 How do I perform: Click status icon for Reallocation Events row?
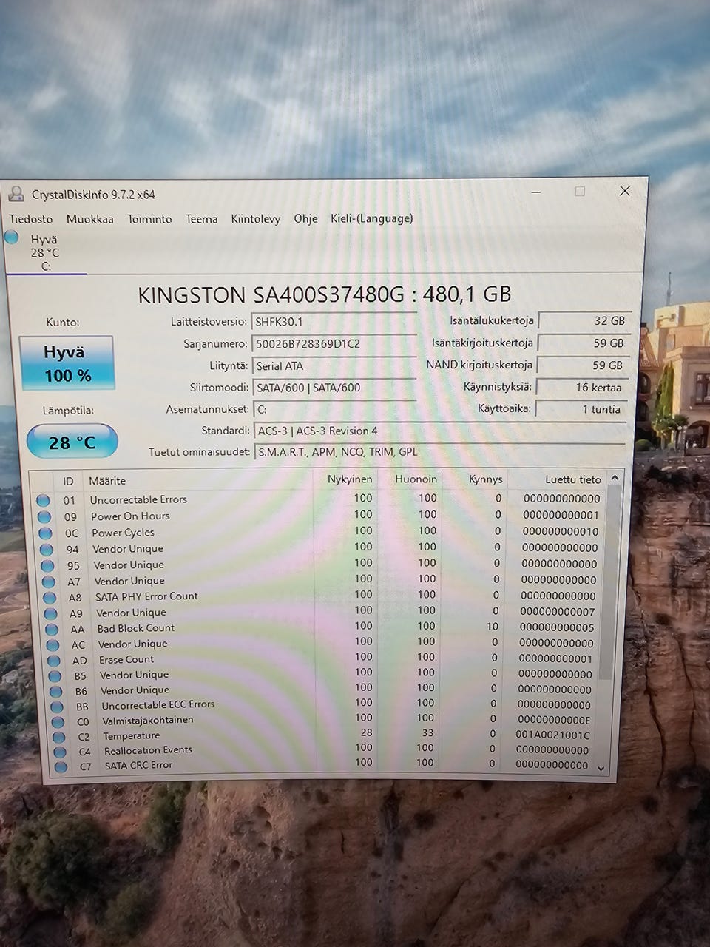60,752
